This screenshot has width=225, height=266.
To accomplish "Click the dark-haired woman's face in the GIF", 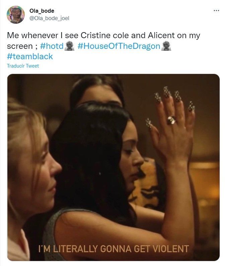I will click(133, 156).
